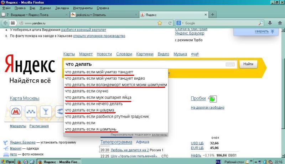285x164 pixels.
Task: Open the Windows Пуск start button
Action: [x=8, y=162]
